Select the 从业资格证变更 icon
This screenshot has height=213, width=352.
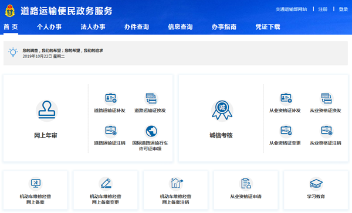coord(286,131)
